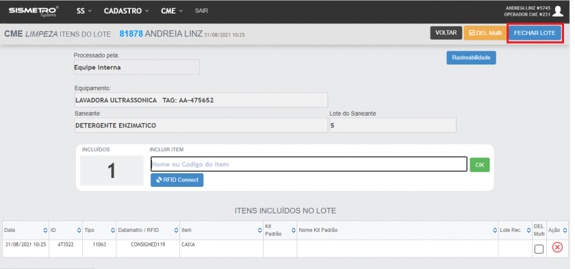Confirm item with the green OK button
This screenshot has width=575, height=269.
coord(480,165)
